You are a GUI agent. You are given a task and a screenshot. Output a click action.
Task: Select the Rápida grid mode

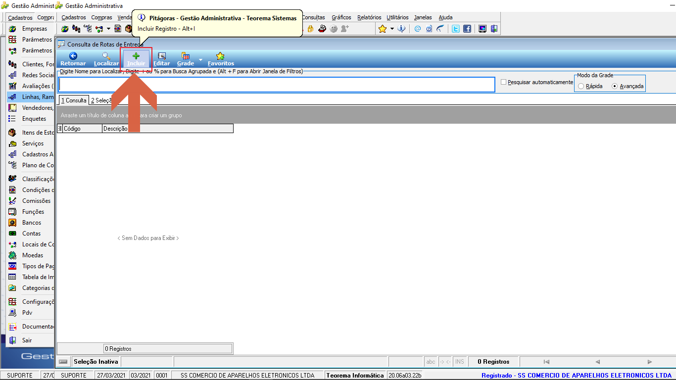coord(581,86)
